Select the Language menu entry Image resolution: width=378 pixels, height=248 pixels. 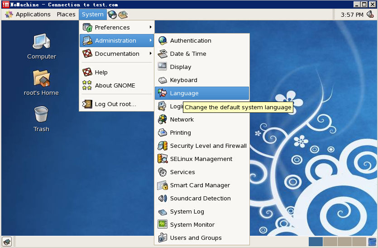coord(202,93)
